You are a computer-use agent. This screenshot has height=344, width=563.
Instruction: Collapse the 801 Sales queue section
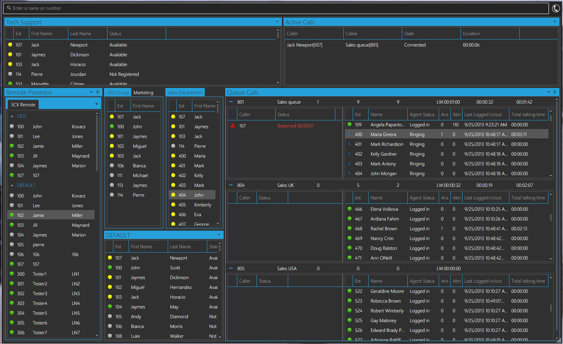pyautogui.click(x=231, y=102)
